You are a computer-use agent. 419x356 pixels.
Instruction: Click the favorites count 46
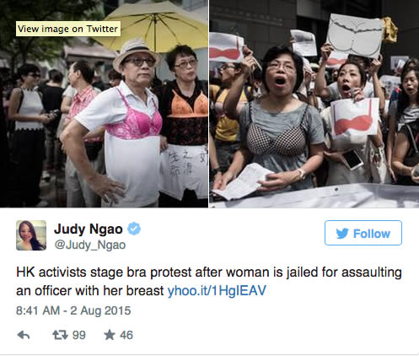coord(126,335)
